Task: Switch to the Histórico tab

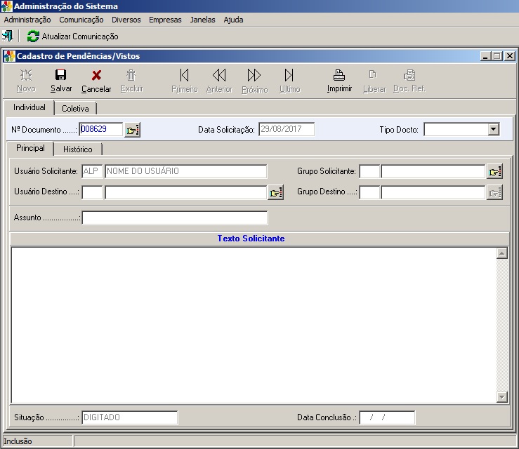Action: click(x=77, y=149)
